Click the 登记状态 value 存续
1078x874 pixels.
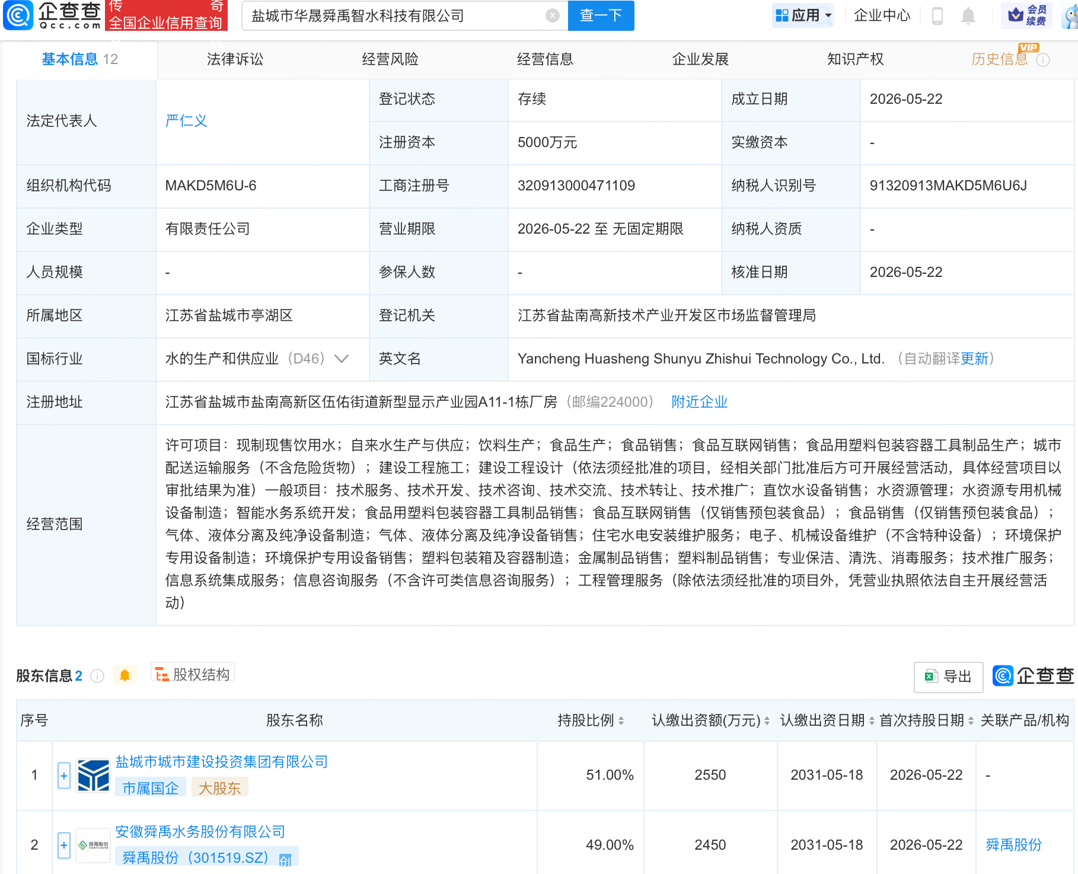[531, 99]
